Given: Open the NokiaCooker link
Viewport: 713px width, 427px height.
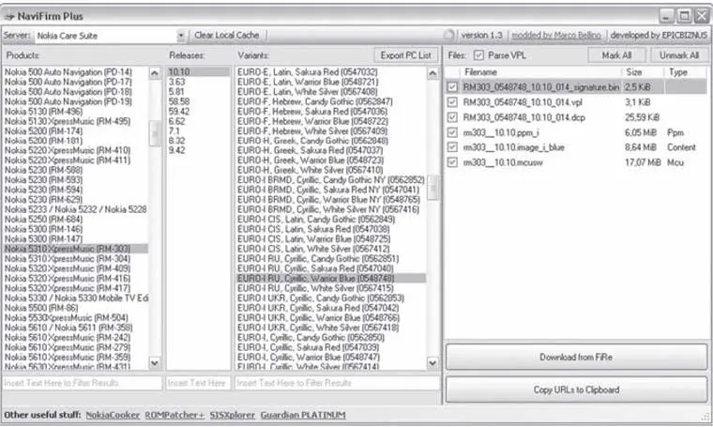Looking at the screenshot, I should tap(113, 414).
